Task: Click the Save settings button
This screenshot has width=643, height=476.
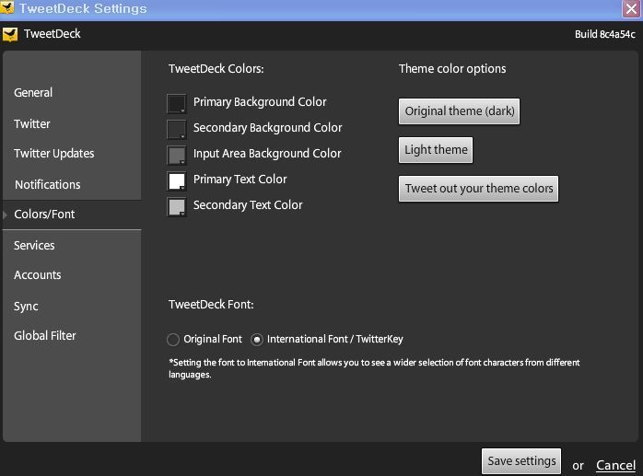Action: point(521,461)
